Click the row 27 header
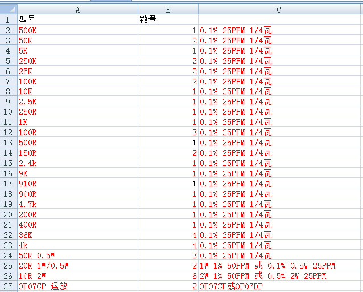The image size is (363, 292). pos(8,286)
